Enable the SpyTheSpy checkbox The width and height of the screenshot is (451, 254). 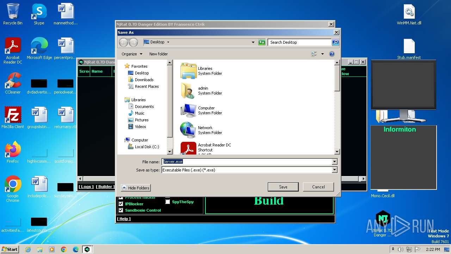pos(168,202)
